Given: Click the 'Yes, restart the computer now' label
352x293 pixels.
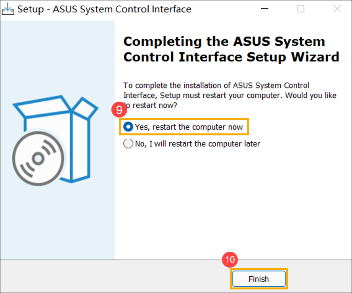Looking at the screenshot, I should coord(189,127).
